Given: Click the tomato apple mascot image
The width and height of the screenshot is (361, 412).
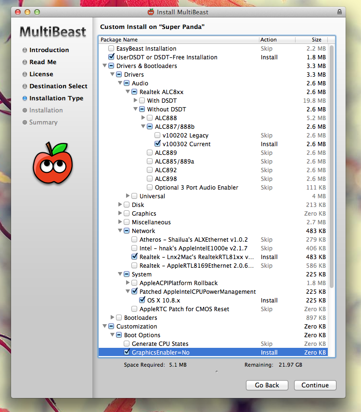Looking at the screenshot, I should (x=52, y=163).
